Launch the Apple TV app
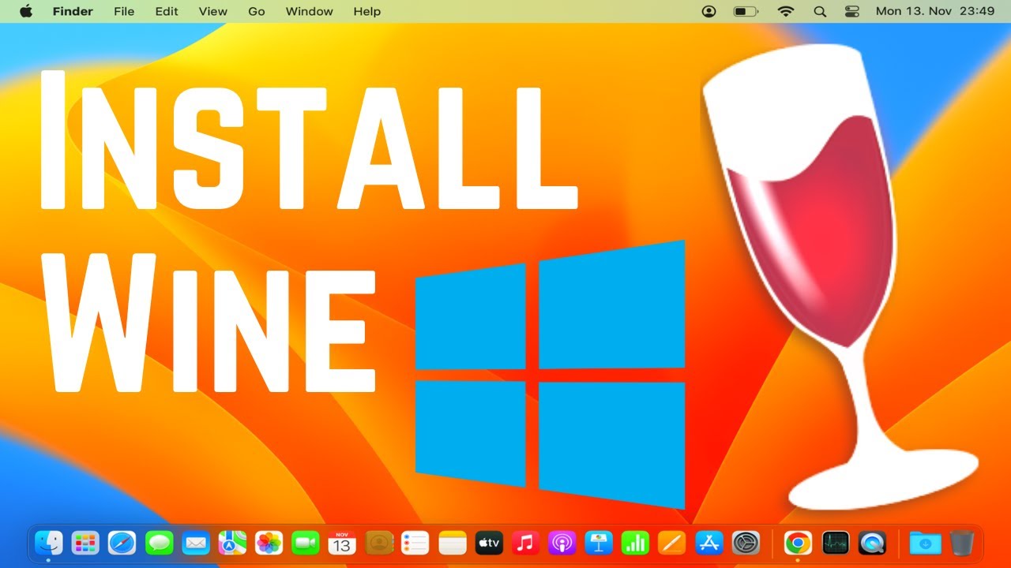The image size is (1011, 568). click(x=489, y=543)
